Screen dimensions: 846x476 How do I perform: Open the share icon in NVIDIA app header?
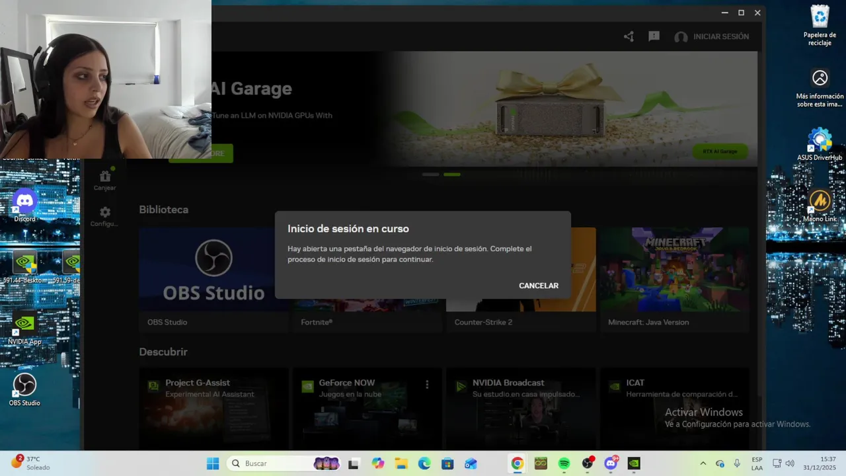[629, 36]
